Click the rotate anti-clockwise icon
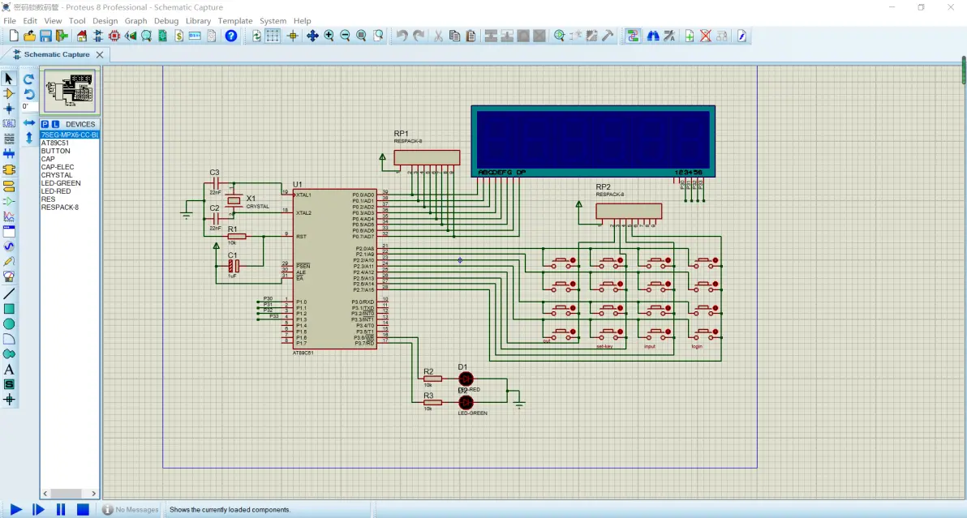Image resolution: width=967 pixels, height=518 pixels. pyautogui.click(x=28, y=93)
